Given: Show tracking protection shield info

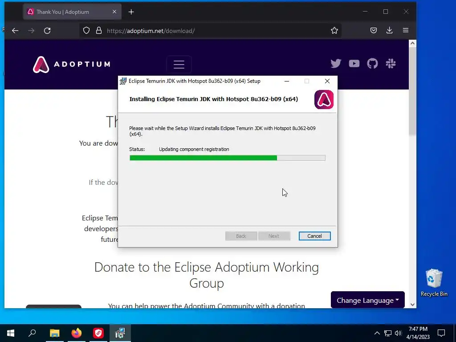Looking at the screenshot, I should [x=86, y=31].
